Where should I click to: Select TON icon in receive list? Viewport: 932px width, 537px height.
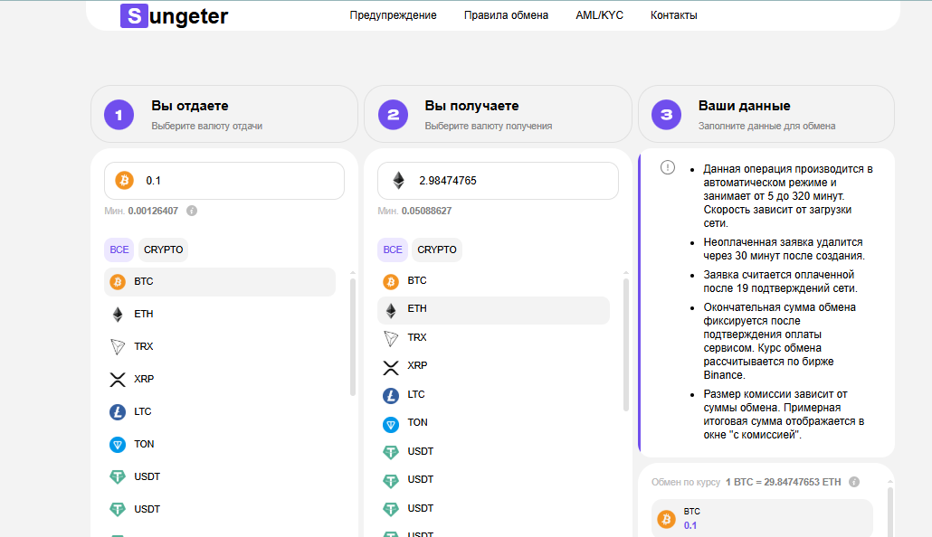coord(391,423)
